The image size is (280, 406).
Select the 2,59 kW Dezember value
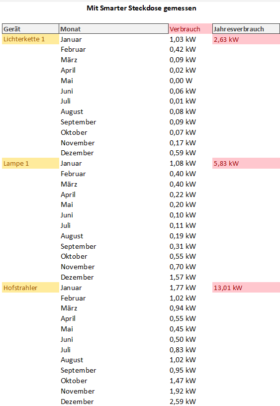coord(183,402)
